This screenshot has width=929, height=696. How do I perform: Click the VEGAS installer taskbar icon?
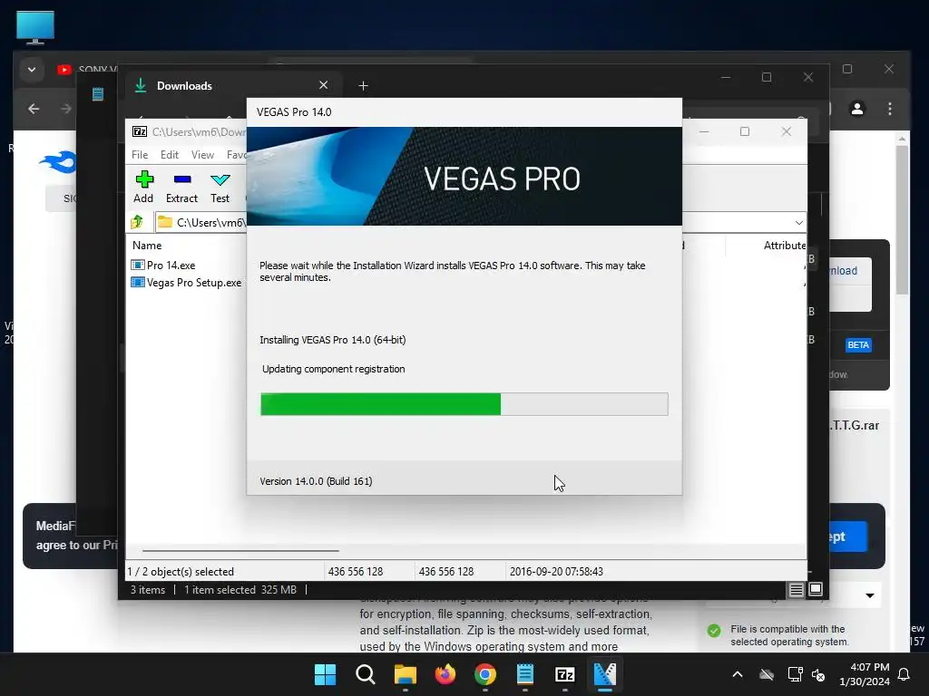(x=605, y=674)
